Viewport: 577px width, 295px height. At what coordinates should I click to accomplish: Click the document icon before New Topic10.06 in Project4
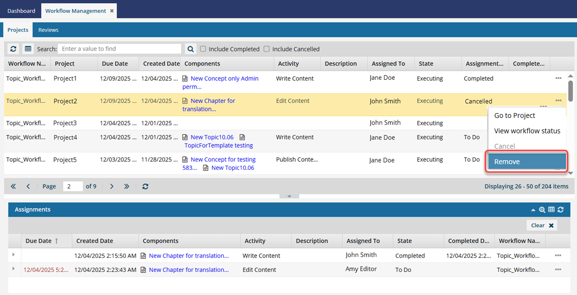185,137
